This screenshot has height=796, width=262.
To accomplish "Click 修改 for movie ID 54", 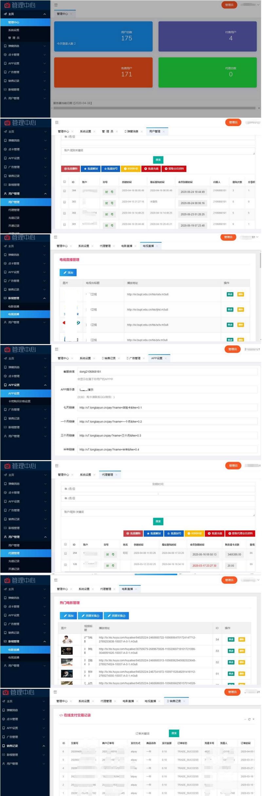I will coord(231,639).
